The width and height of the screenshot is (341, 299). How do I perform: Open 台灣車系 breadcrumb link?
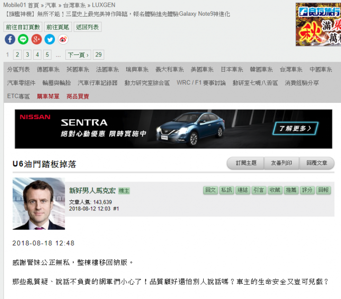pos(74,5)
